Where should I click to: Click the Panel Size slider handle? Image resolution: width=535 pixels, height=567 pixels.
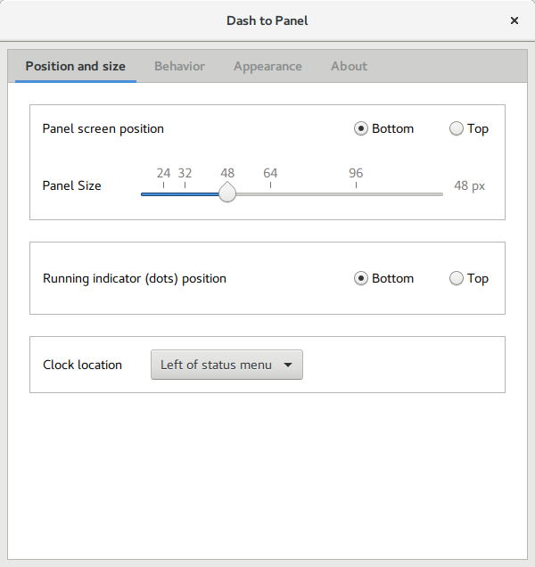click(227, 193)
